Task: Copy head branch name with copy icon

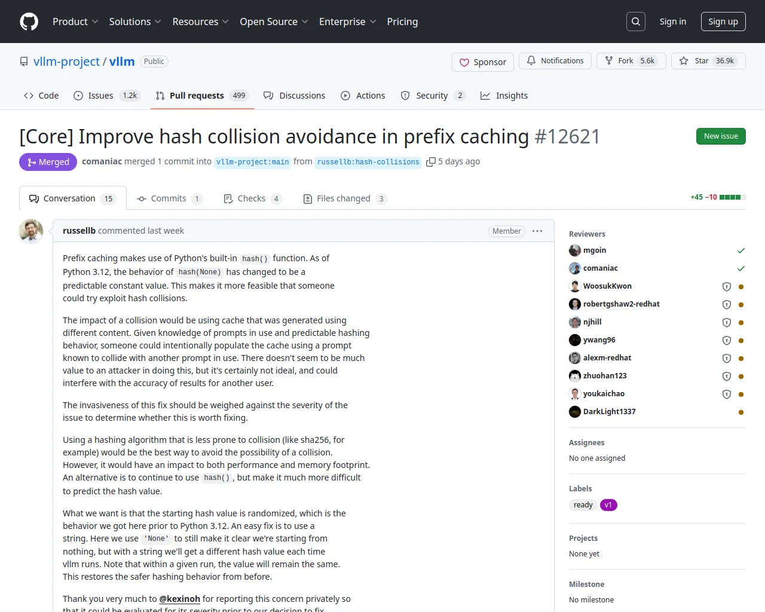Action: click(x=430, y=162)
